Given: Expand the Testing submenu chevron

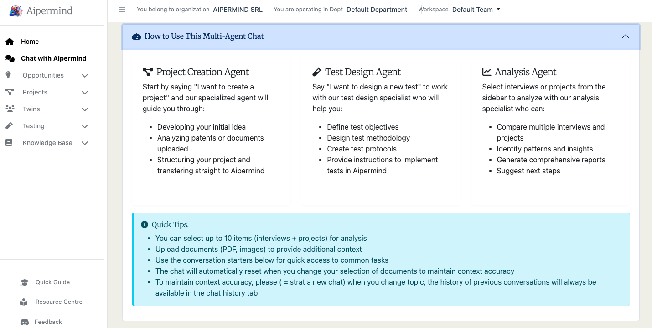Looking at the screenshot, I should click(84, 126).
